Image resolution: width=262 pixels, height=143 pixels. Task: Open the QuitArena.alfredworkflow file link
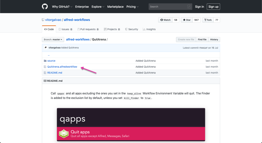[62, 67]
